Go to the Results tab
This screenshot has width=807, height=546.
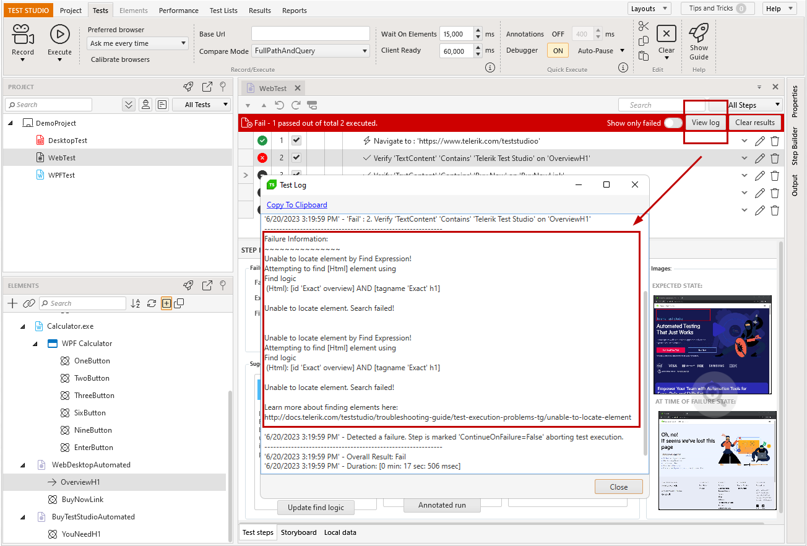(x=260, y=11)
